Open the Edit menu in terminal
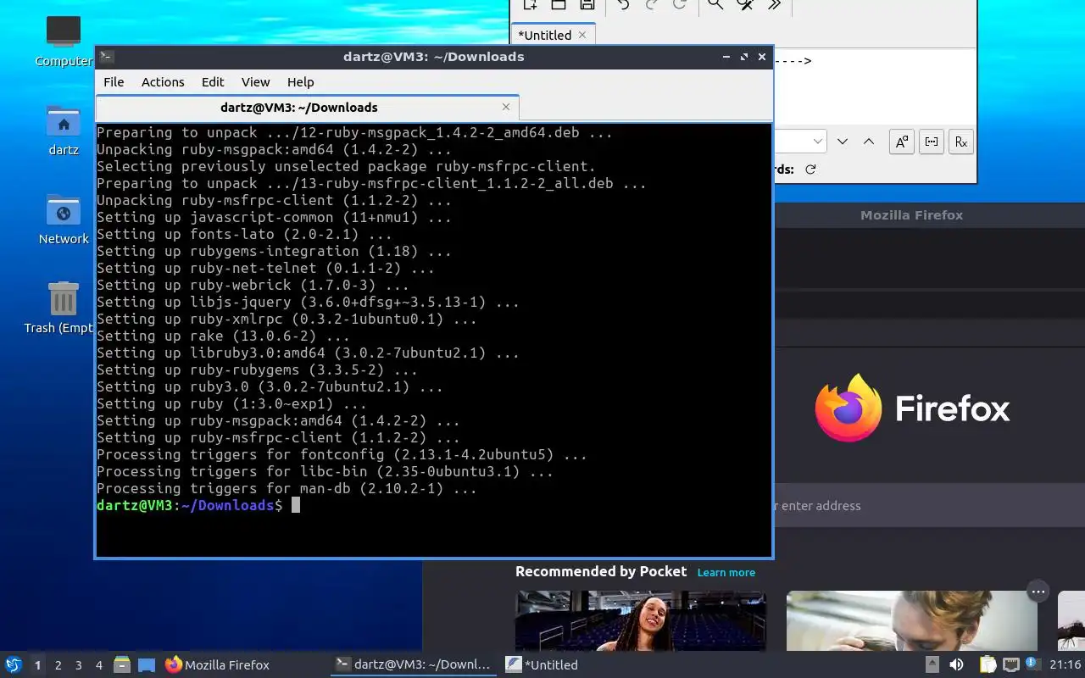This screenshot has width=1085, height=678. (213, 82)
